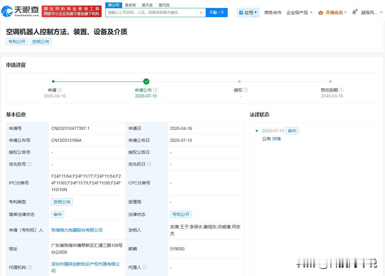Open 详情 link in 法律状态
Image resolution: width=385 pixels, height=276 pixels.
[x=276, y=139]
